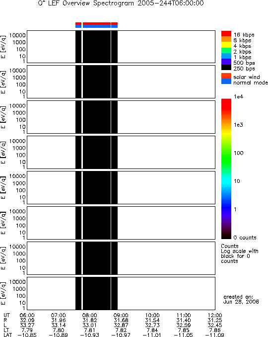Click the LT value '7.86'
Viewport: 268px width, 337px height.
pyautogui.click(x=215, y=330)
